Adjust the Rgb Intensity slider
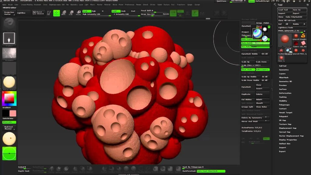The image size is (311, 175). (97, 14)
